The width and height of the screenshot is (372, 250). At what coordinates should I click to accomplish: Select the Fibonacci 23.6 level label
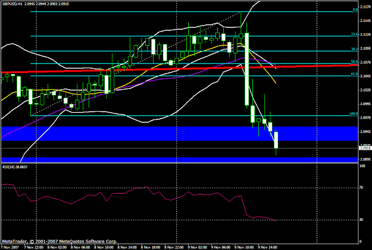tap(355, 34)
